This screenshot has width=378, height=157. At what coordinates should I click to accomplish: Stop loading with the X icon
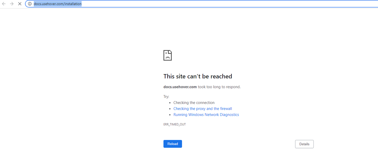20,4
